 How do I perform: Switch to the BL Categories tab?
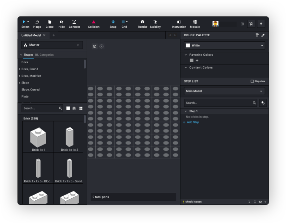[x=44, y=54]
